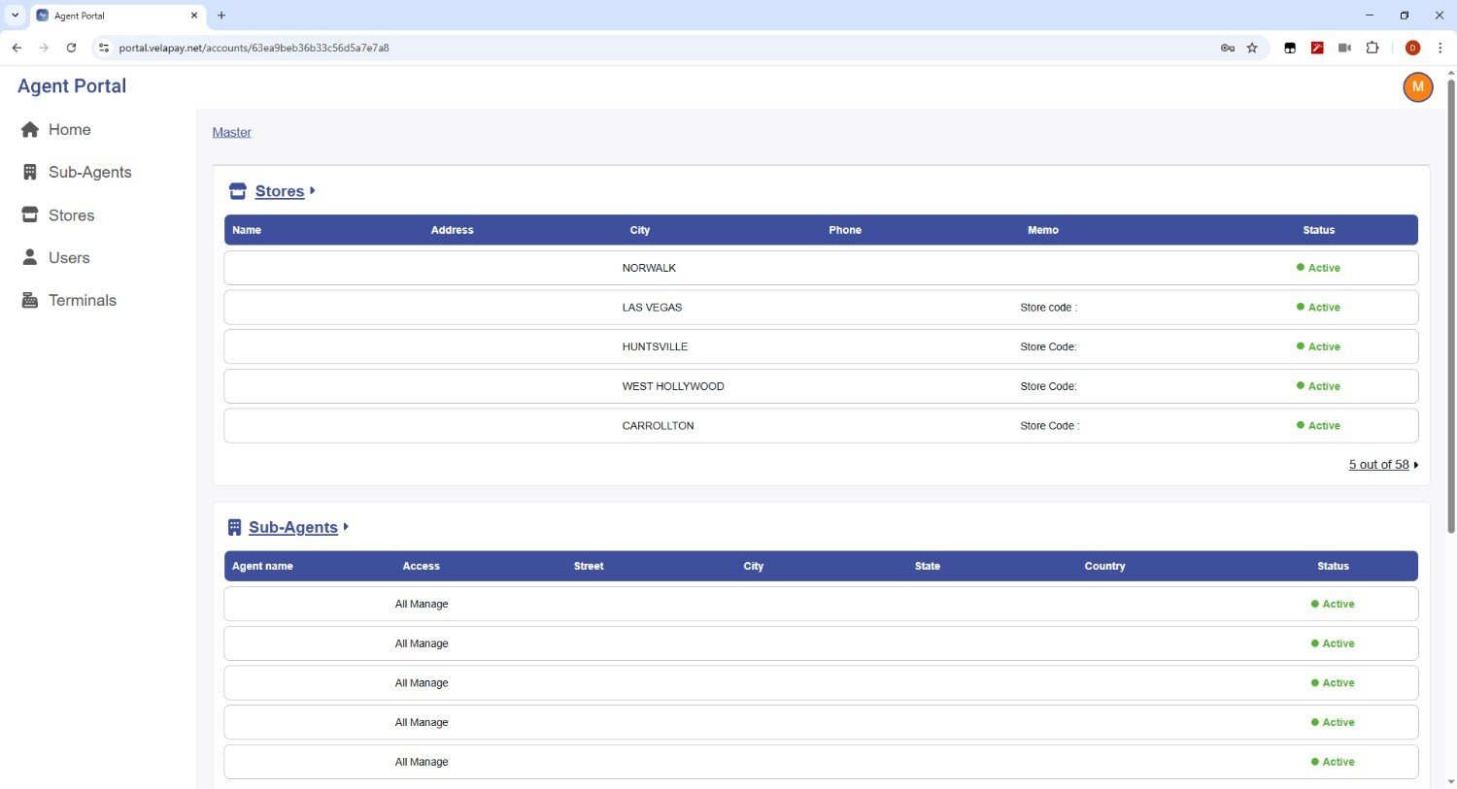The image size is (1457, 789).
Task: Click the Stores shop icon in sidebar
Action: 30,215
